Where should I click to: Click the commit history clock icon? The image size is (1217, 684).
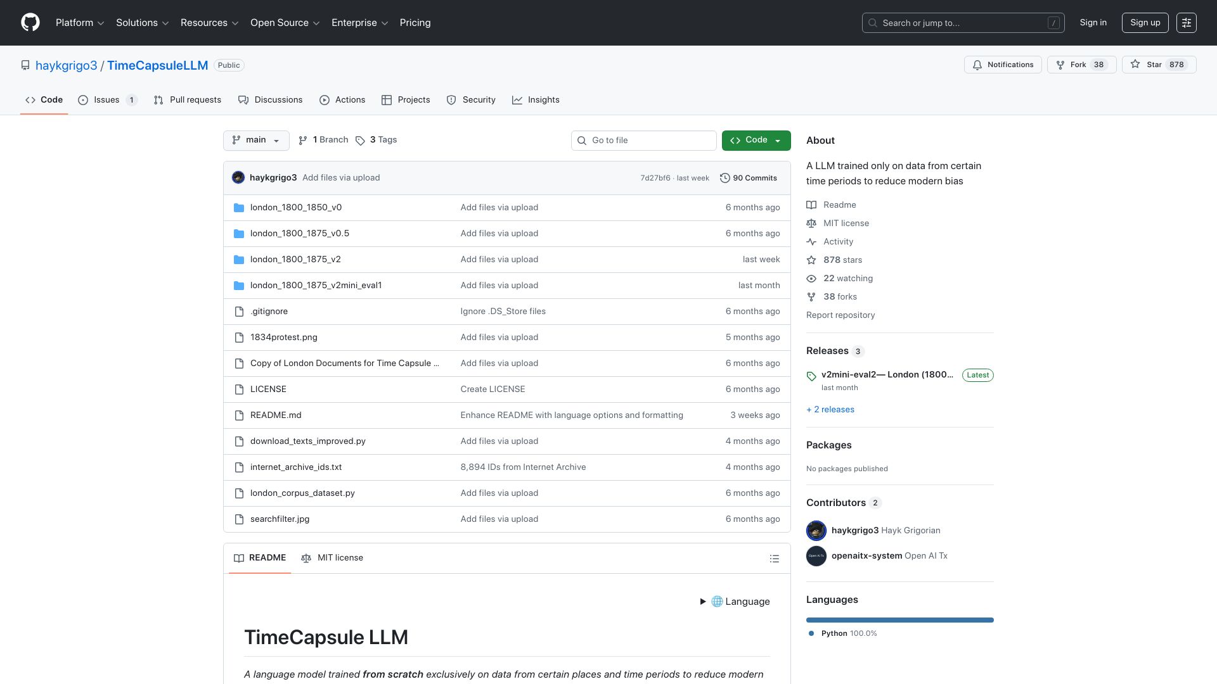pos(724,178)
